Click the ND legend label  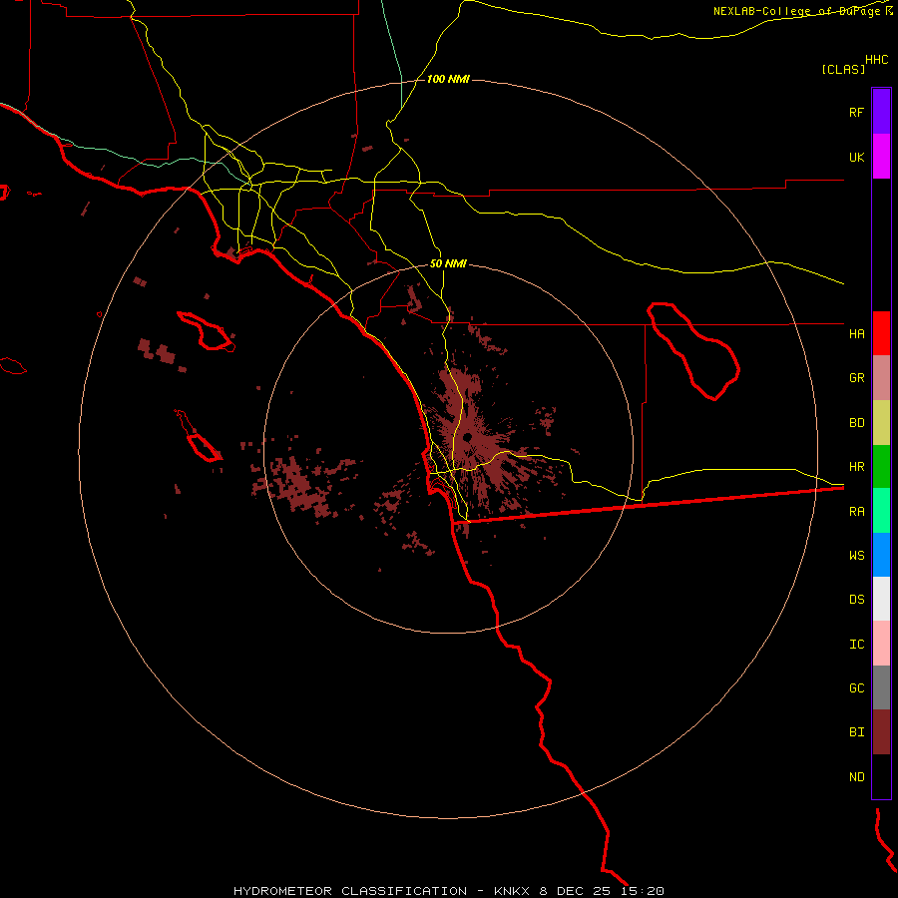pyautogui.click(x=856, y=777)
